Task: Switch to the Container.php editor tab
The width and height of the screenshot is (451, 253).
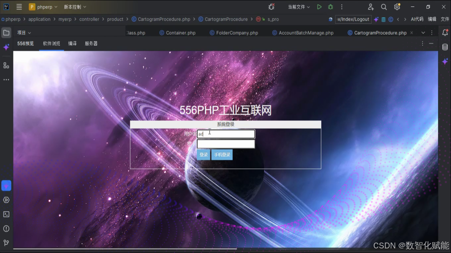Action: [177, 33]
